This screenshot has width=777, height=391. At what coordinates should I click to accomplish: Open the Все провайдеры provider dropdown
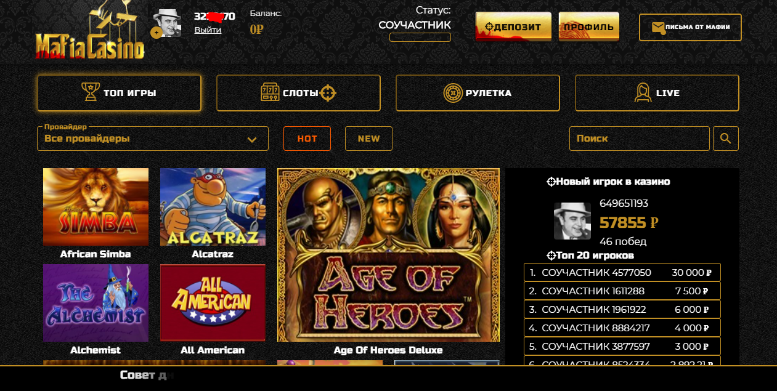click(153, 139)
